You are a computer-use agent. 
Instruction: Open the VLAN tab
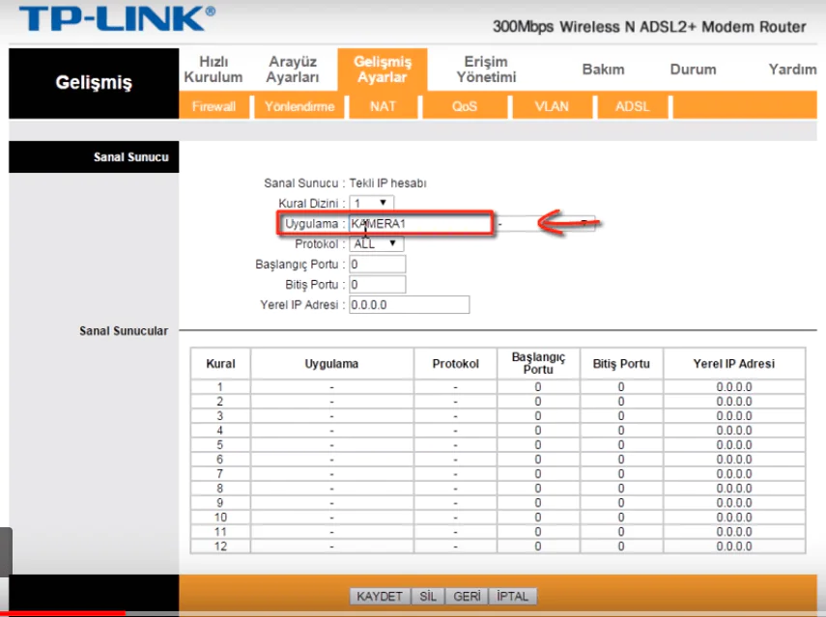click(x=551, y=107)
